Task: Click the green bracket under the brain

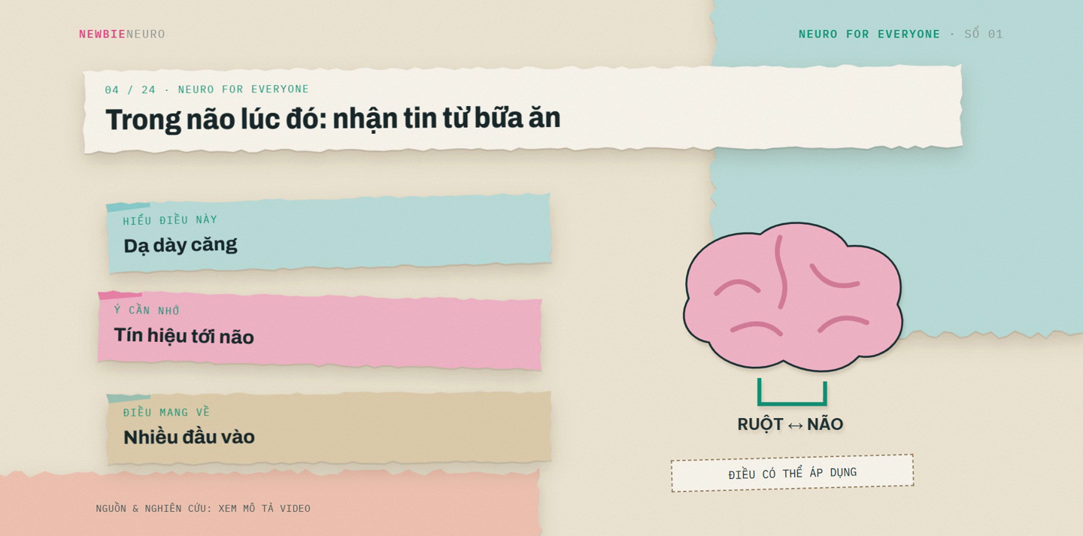Action: [x=792, y=392]
